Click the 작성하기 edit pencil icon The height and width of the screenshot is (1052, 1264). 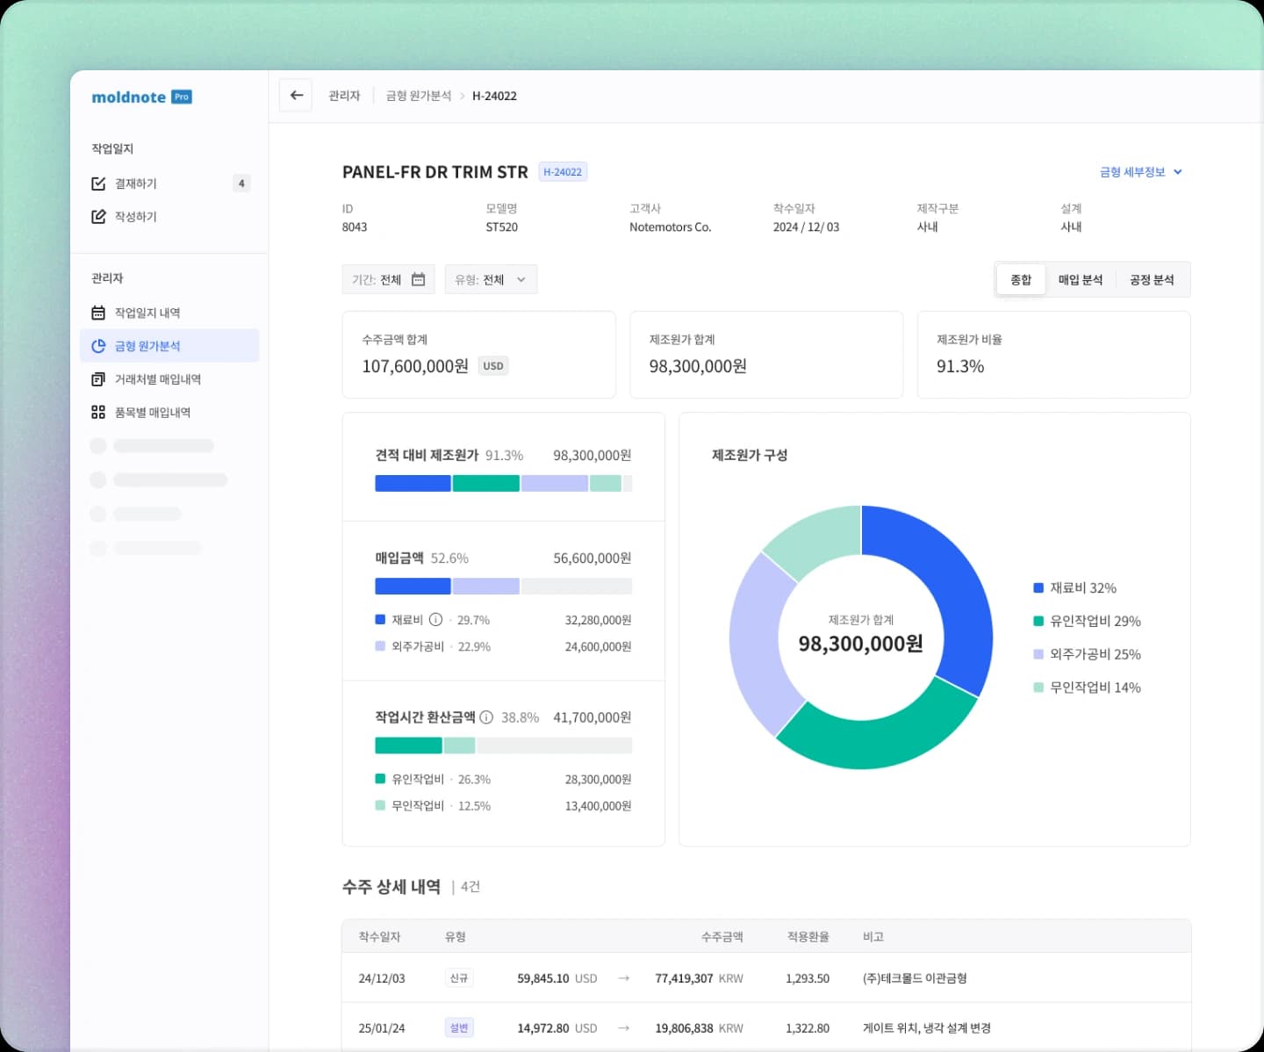click(x=98, y=216)
